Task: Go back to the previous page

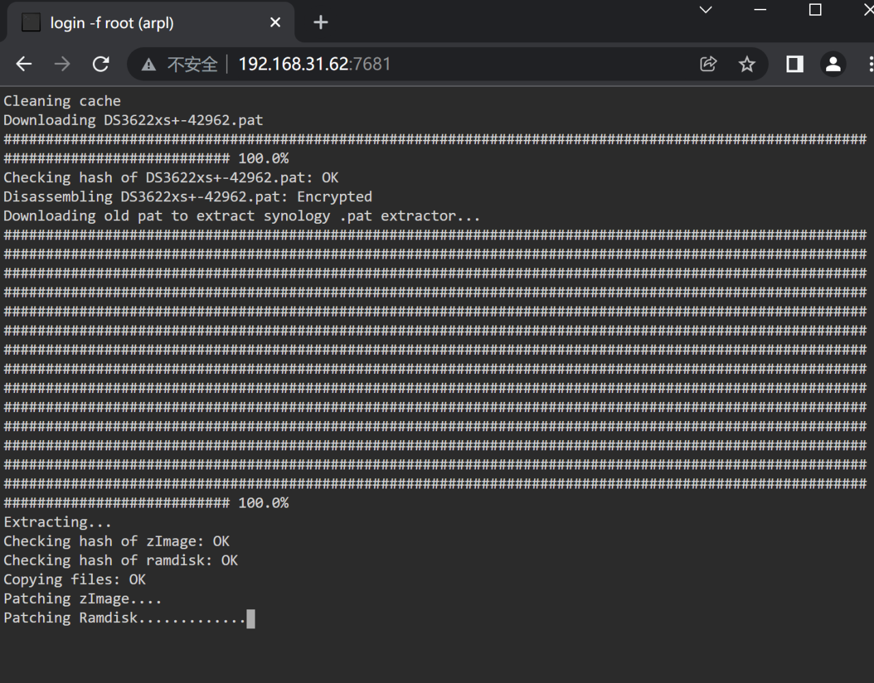Action: (x=24, y=64)
